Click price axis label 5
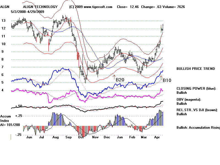This screenshot has width=220, height=165. pos(2,82)
